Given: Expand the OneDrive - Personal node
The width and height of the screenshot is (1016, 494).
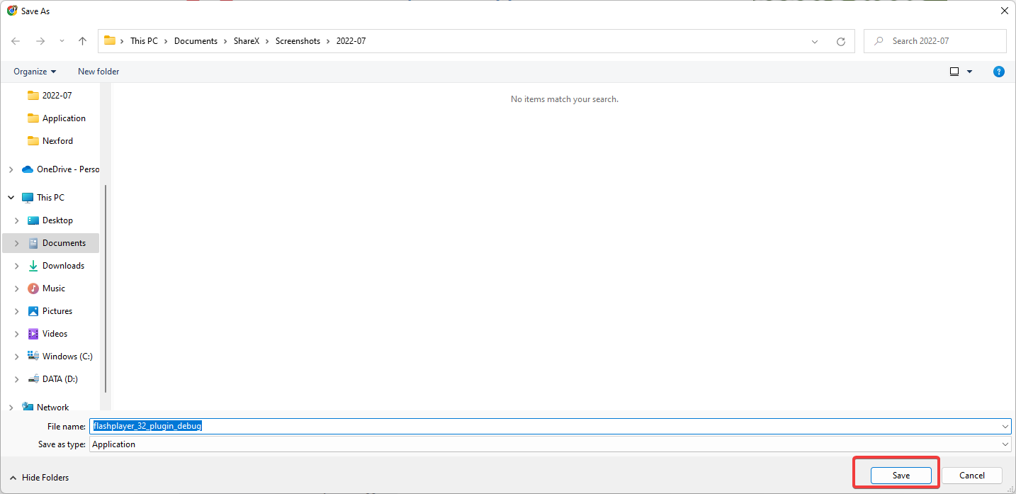Looking at the screenshot, I should [11, 169].
